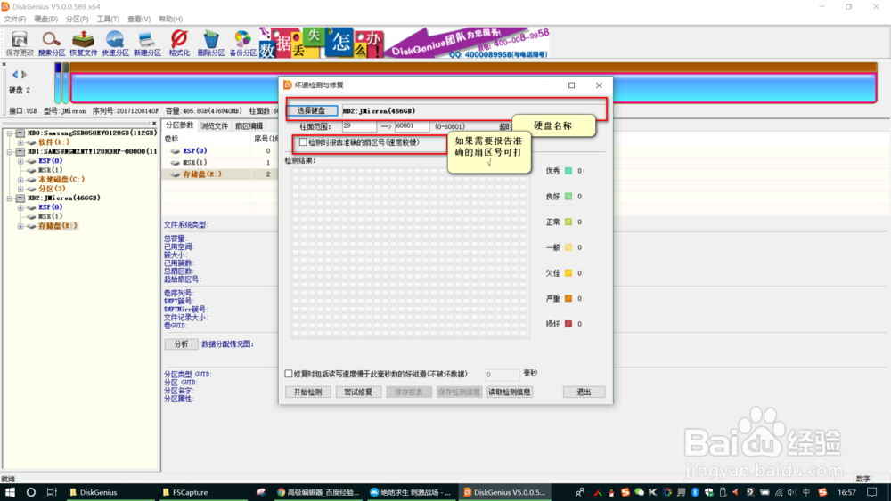Screen dimensions: 891x501
Task: Collapse the HD0 Samsung SSD tree node
Action: [10, 133]
